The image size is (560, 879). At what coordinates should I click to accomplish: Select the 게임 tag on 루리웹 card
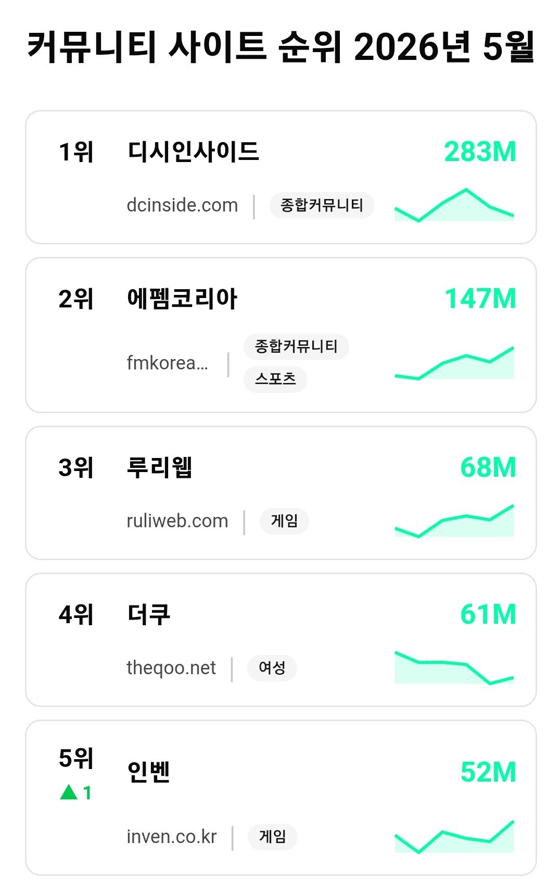(x=284, y=521)
